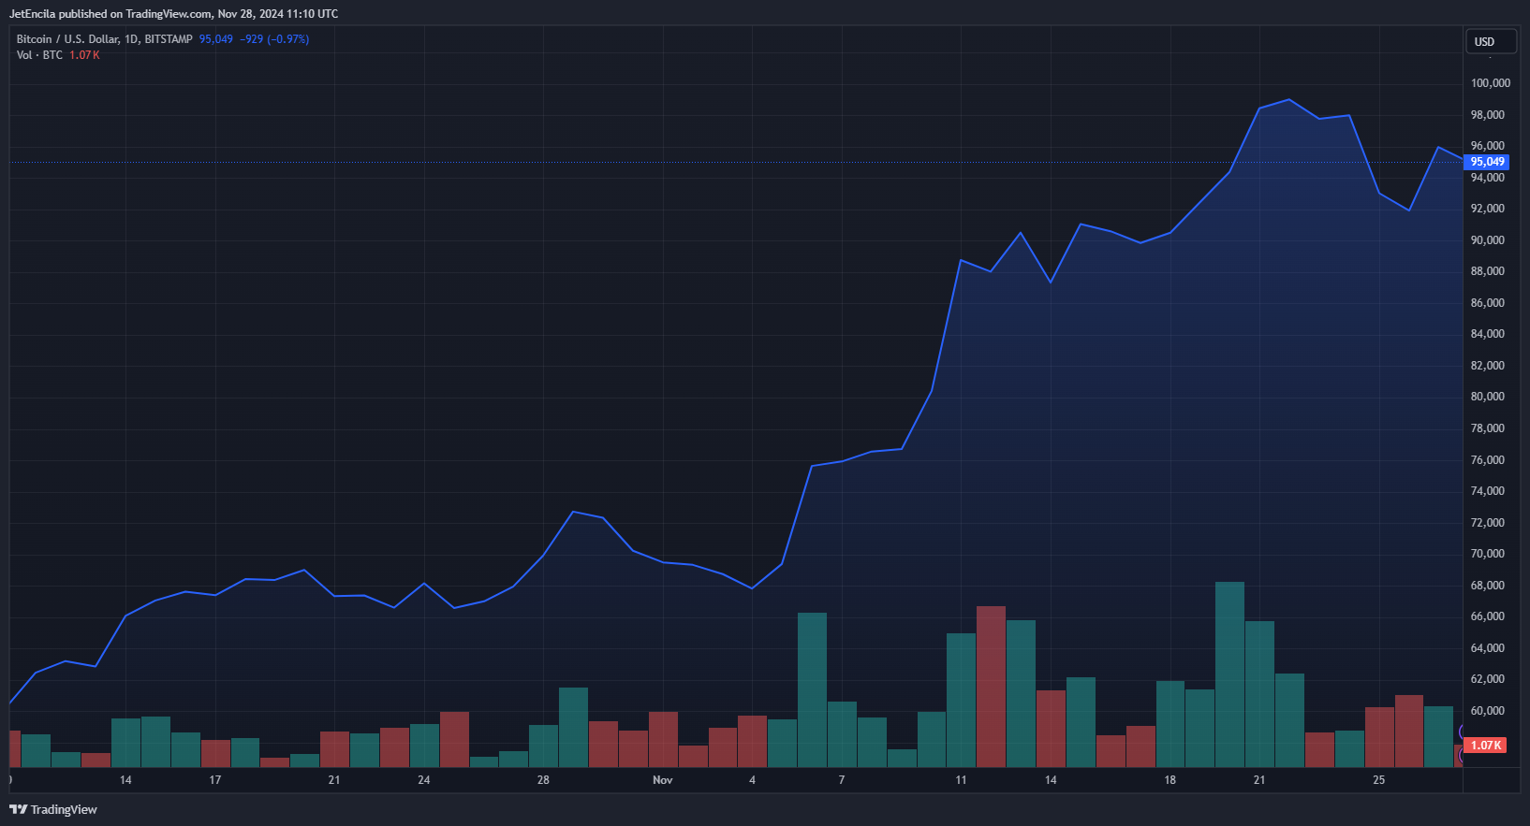Image resolution: width=1530 pixels, height=826 pixels.
Task: Click the 25 date label on time axis
Action: (x=1378, y=780)
